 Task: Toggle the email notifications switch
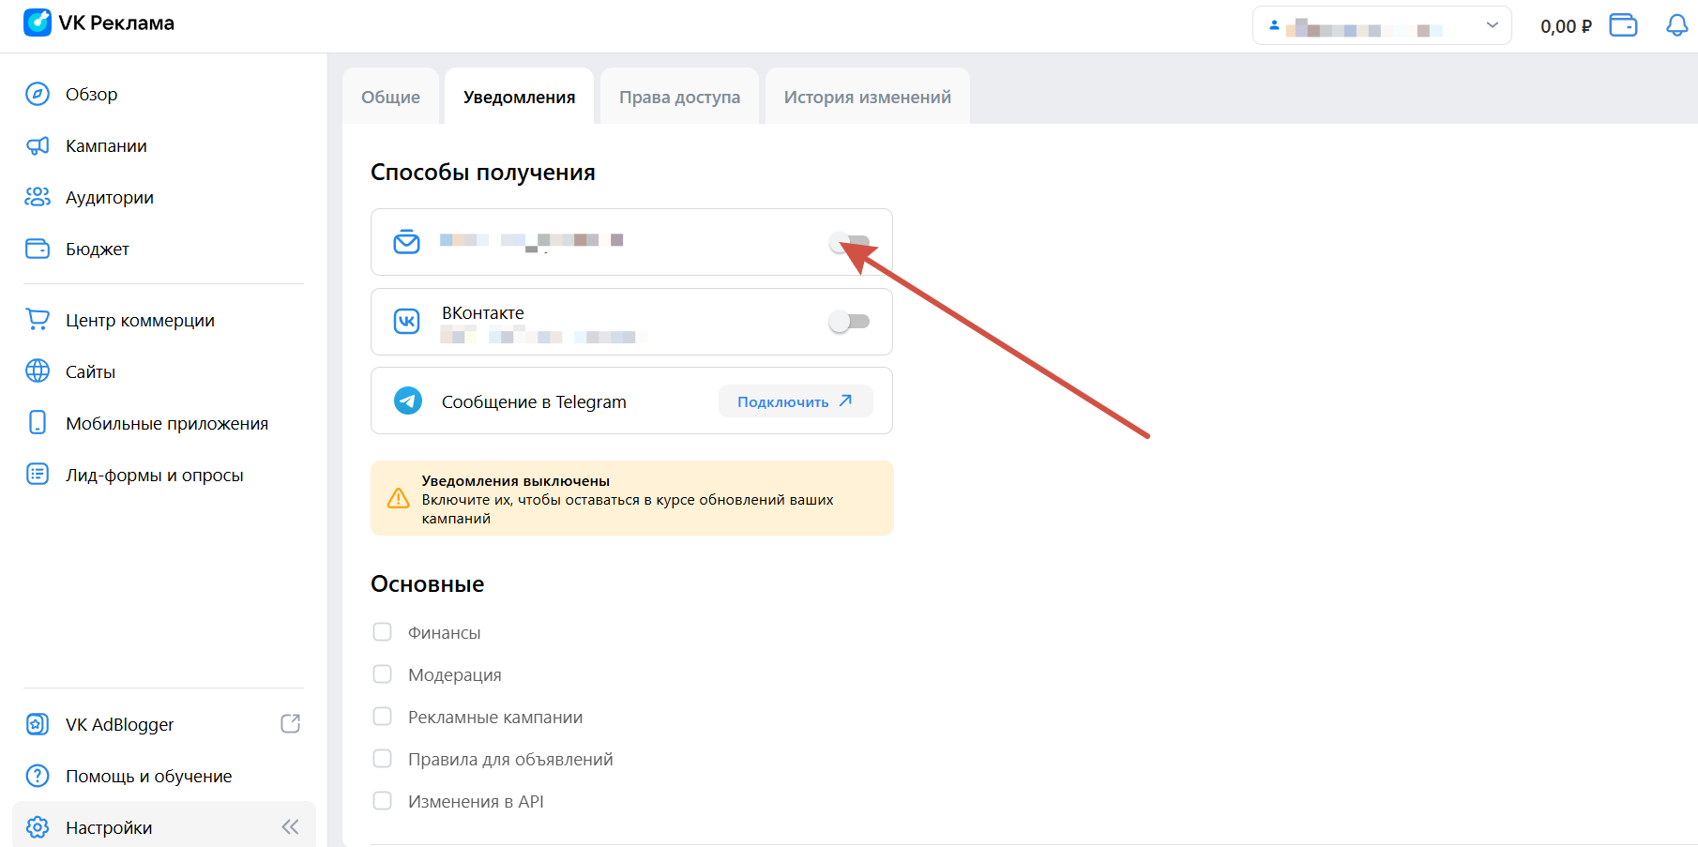(x=849, y=243)
